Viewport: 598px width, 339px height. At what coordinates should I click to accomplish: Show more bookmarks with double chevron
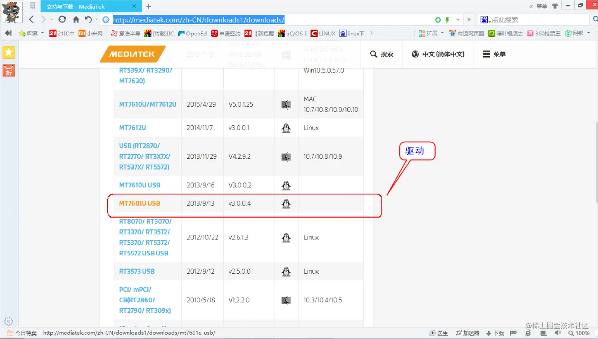coord(372,33)
